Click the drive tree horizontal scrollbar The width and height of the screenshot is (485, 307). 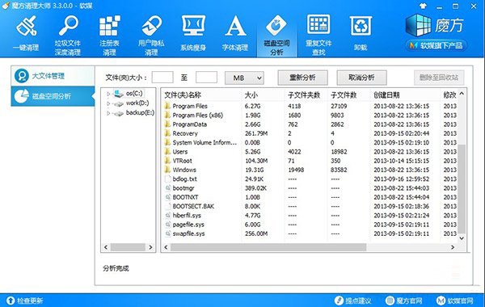128,247
